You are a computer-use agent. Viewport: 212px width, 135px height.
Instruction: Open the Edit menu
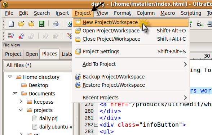[23, 13]
